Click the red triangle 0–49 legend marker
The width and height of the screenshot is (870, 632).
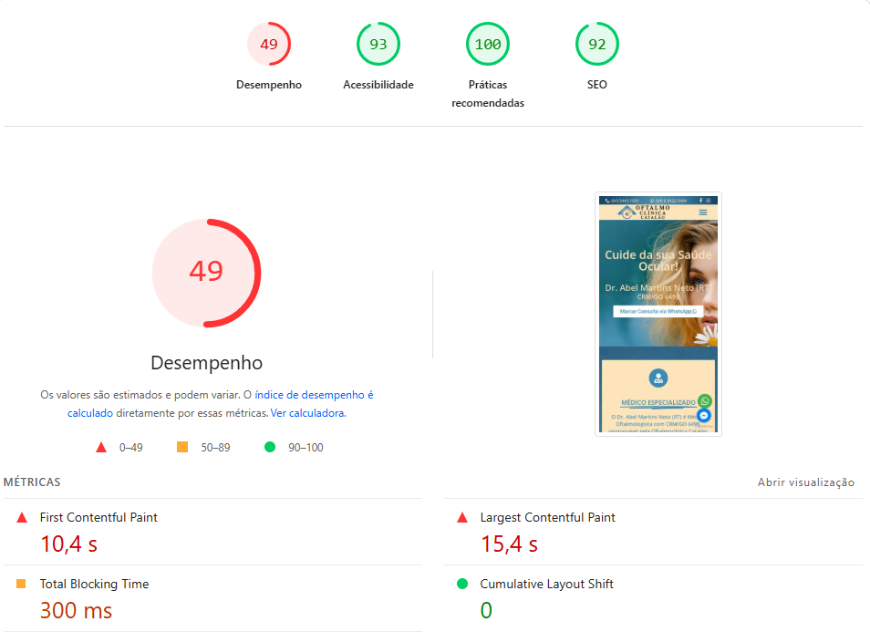(101, 447)
